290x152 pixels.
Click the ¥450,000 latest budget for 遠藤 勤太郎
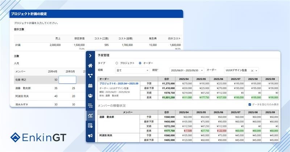tap(169, 122)
